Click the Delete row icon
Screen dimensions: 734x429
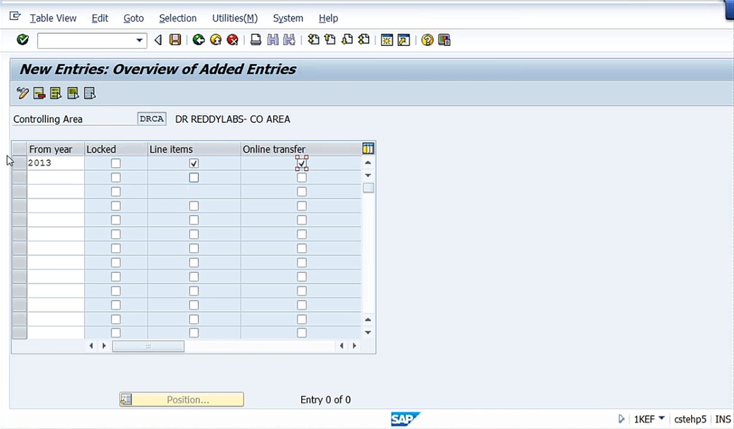click(39, 93)
